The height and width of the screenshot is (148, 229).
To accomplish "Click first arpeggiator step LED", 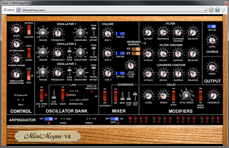I will point(130,118).
